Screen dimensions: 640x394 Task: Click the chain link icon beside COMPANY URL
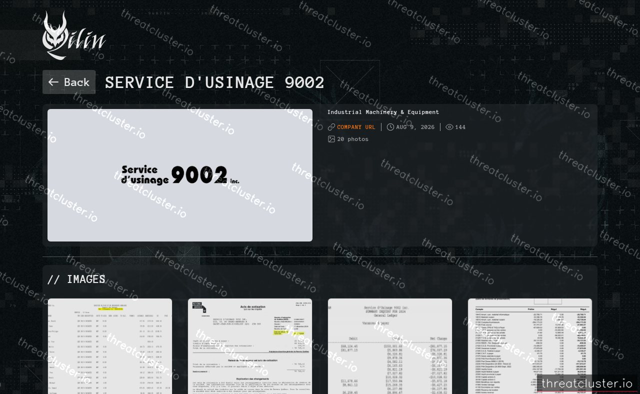pos(331,127)
